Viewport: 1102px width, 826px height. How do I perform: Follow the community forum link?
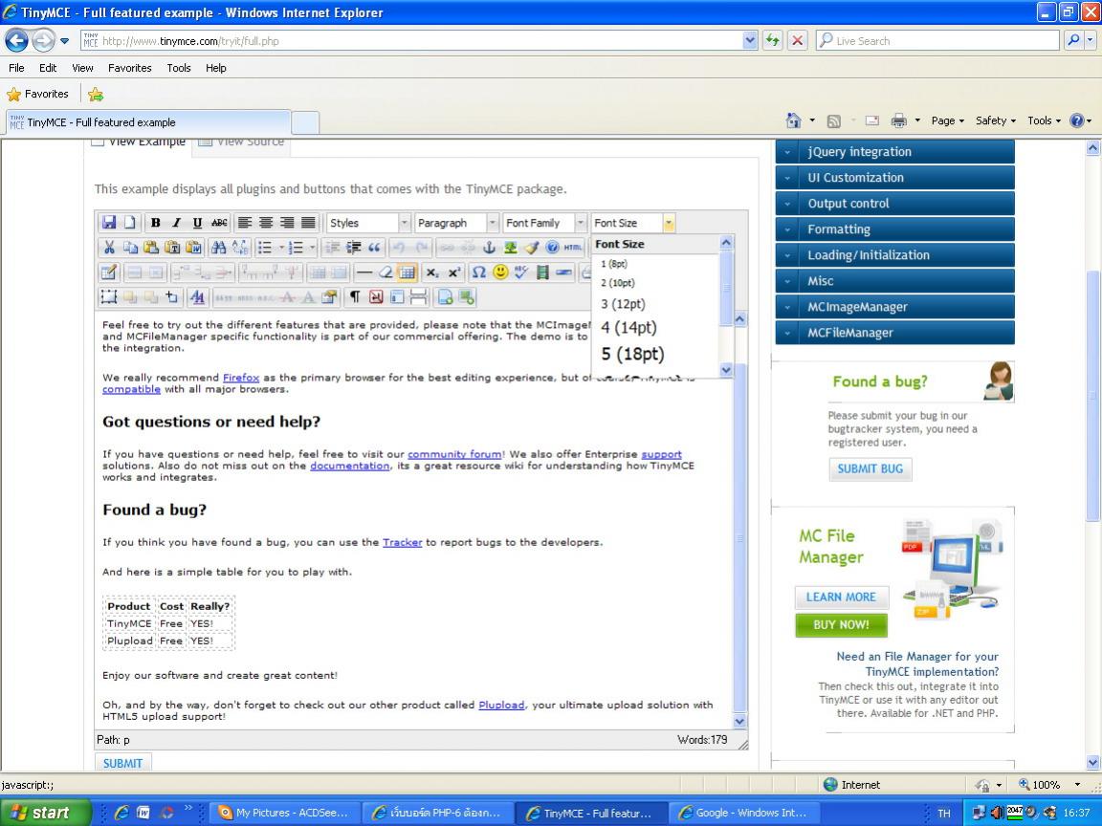(454, 454)
